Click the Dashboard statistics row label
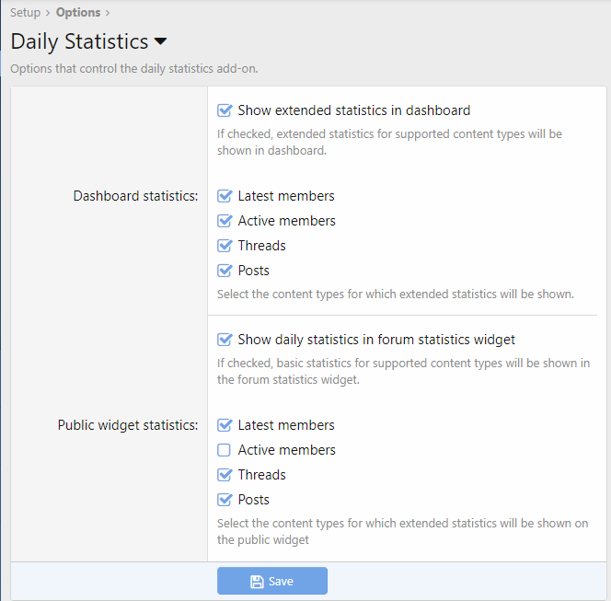Image resolution: width=611 pixels, height=601 pixels. click(x=135, y=196)
